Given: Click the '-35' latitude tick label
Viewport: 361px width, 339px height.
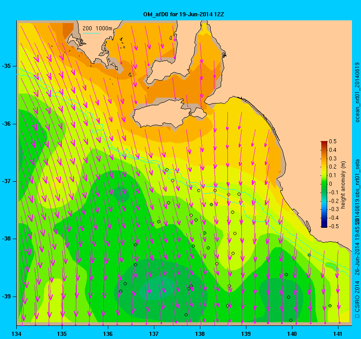Looking at the screenshot, I should pos(6,66).
